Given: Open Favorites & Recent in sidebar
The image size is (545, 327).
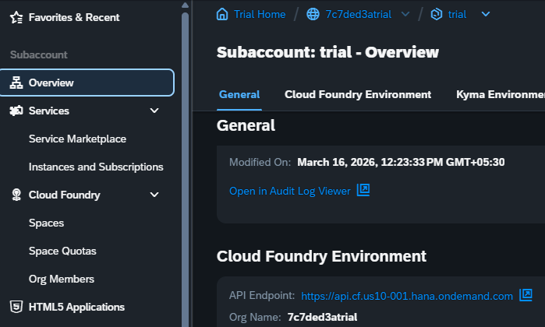Looking at the screenshot, I should coord(74,17).
